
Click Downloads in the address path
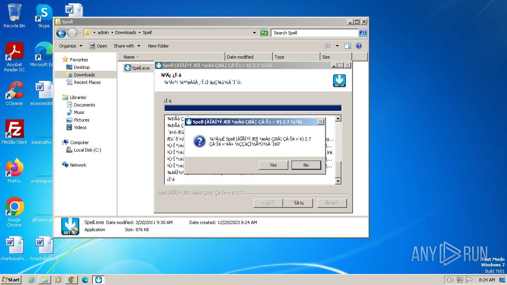[126, 32]
